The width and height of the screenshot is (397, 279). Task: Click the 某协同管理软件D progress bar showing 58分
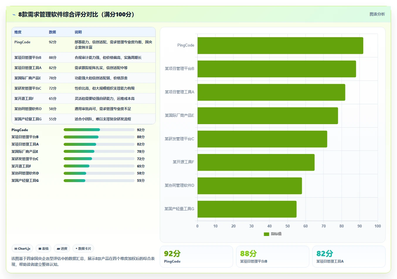(x=99, y=173)
